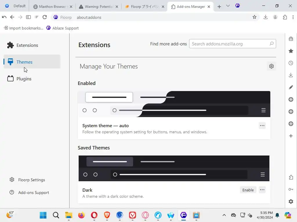
Task: Open the Default workspace selector
Action: click(x=16, y=6)
